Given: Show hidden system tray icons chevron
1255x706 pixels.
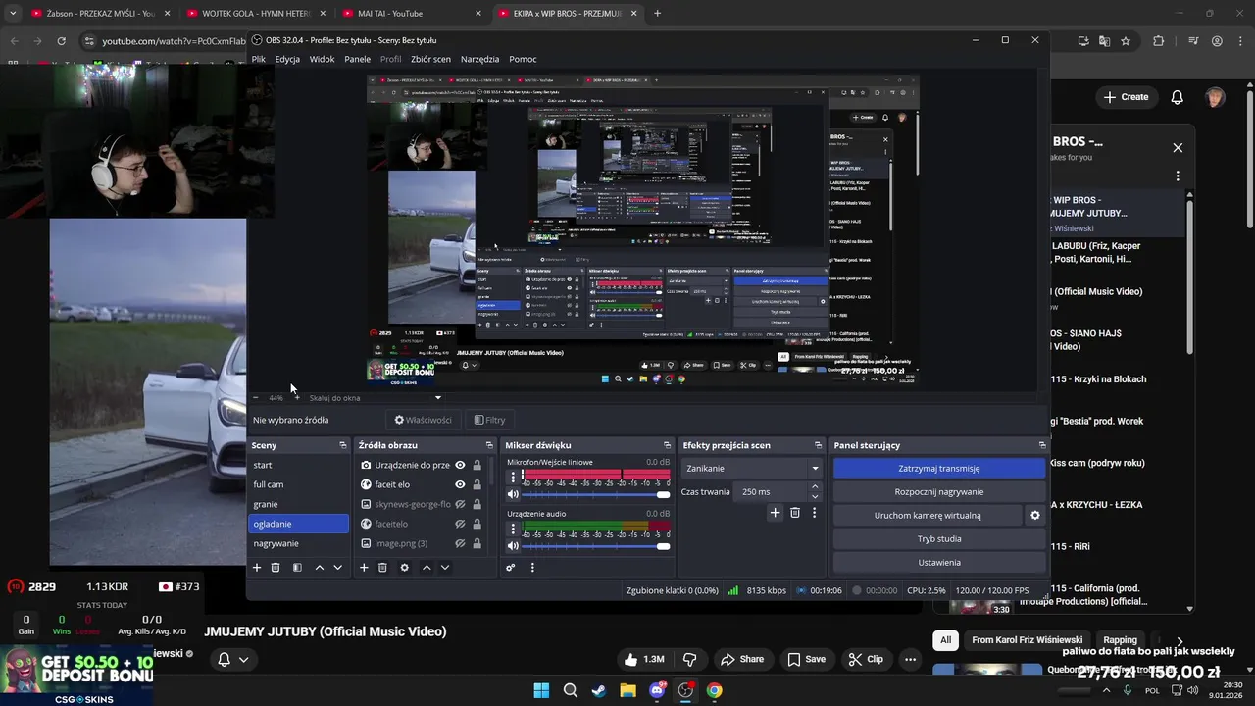Looking at the screenshot, I should pyautogui.click(x=1105, y=690).
